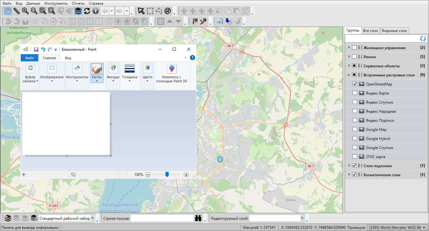Enable the Google Hybrid layer checkbox

355,138
